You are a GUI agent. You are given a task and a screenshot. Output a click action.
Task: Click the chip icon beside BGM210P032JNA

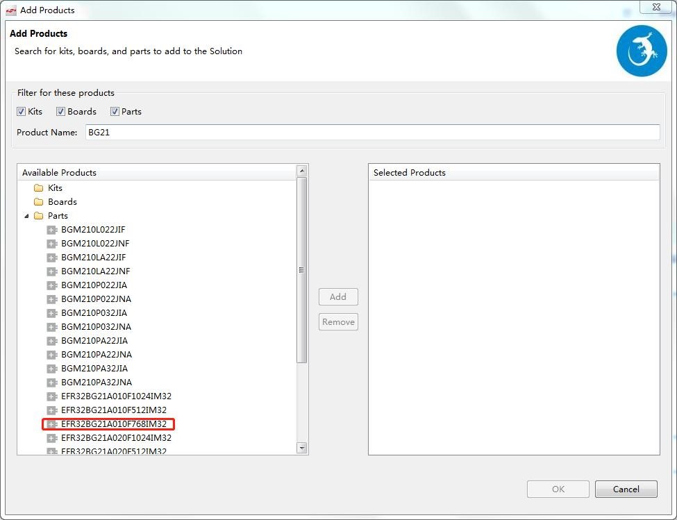[52, 327]
